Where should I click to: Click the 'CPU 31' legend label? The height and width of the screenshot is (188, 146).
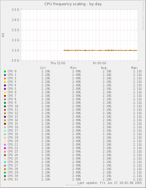[x=13, y=179]
